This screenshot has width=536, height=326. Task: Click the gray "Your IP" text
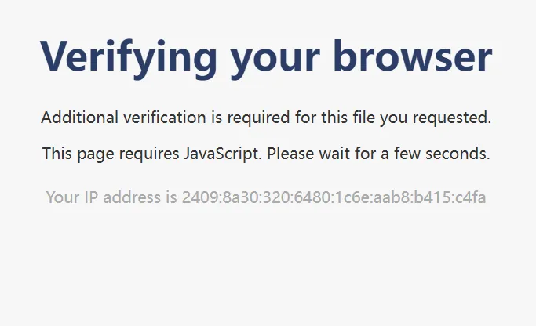(72, 197)
